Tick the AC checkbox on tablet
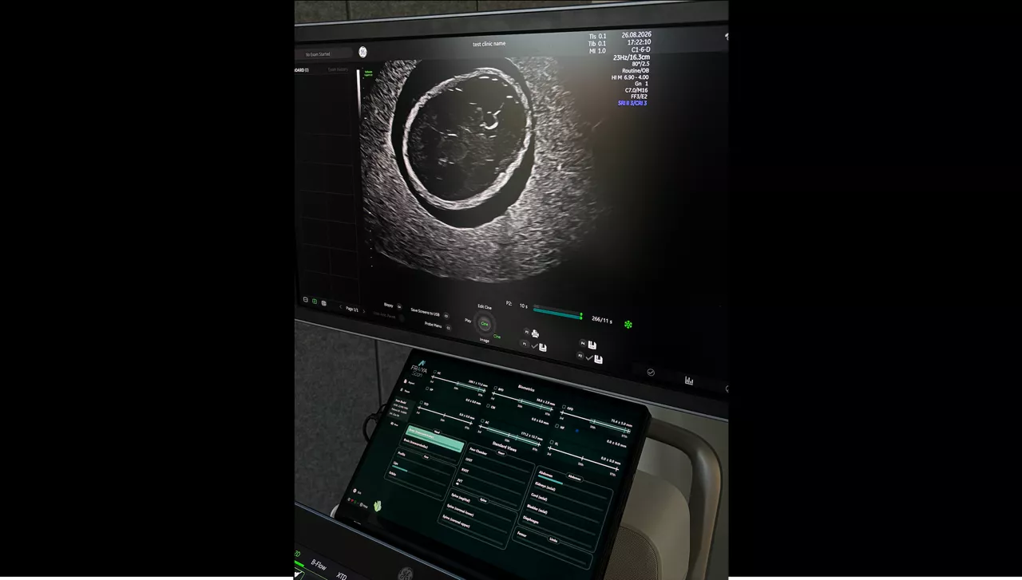 [x=483, y=421]
